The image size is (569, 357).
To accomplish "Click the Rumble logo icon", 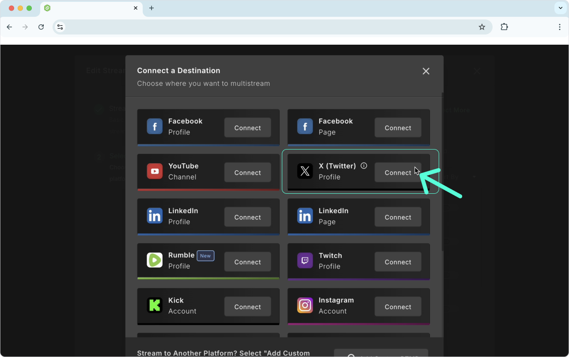I will click(155, 261).
